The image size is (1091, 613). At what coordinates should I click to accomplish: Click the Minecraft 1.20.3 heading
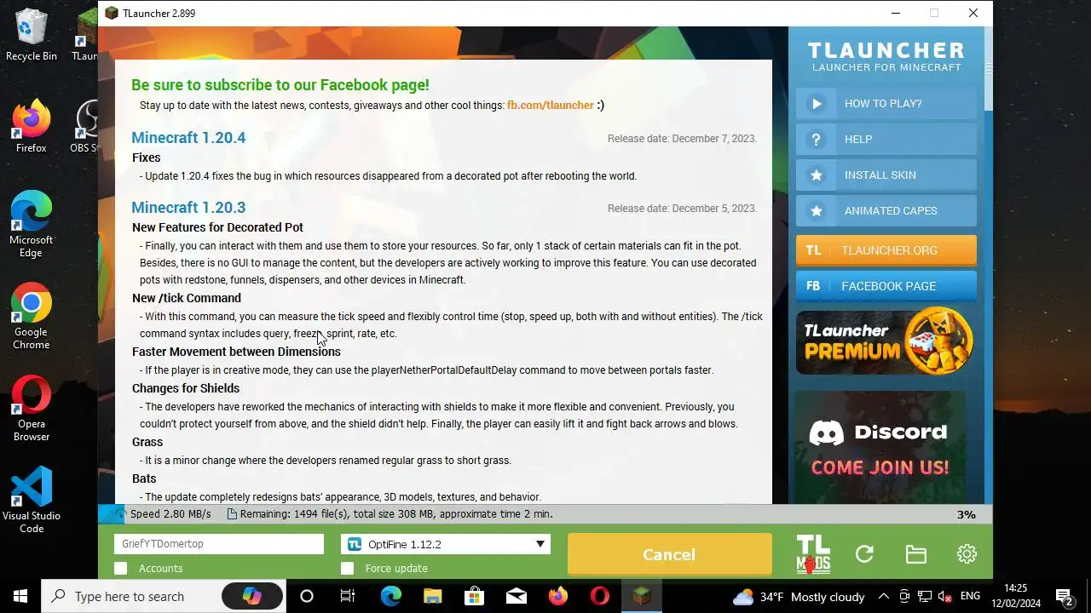click(188, 208)
